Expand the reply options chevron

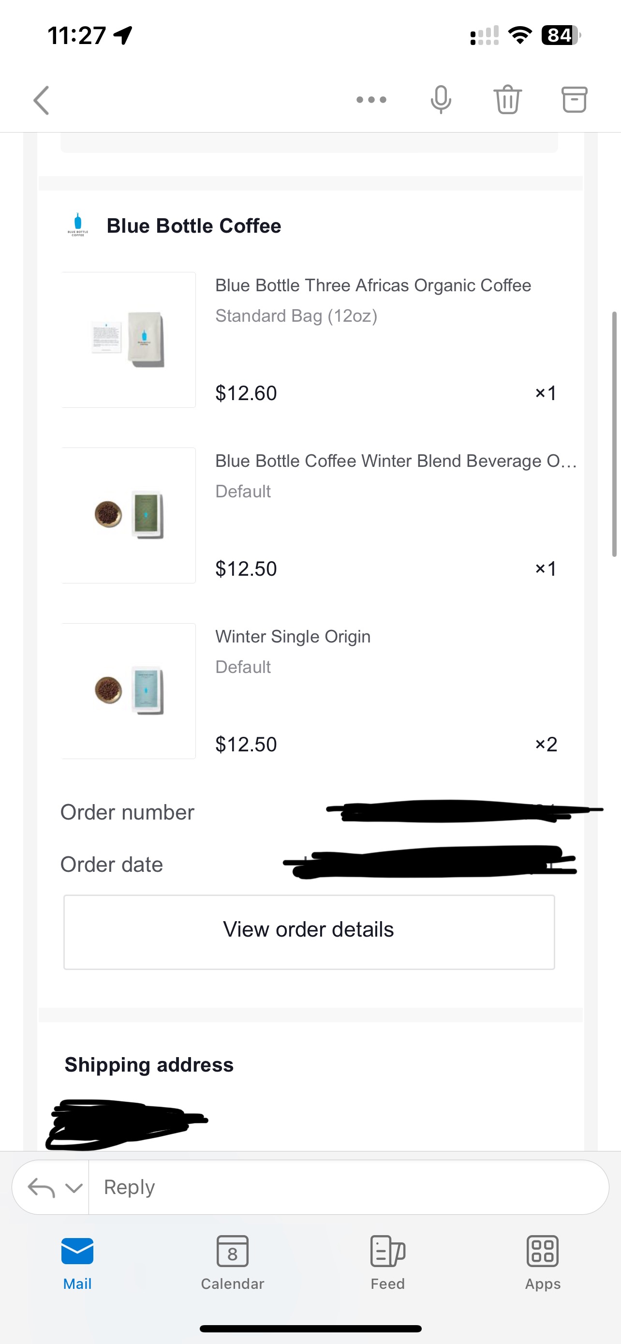point(74,1188)
